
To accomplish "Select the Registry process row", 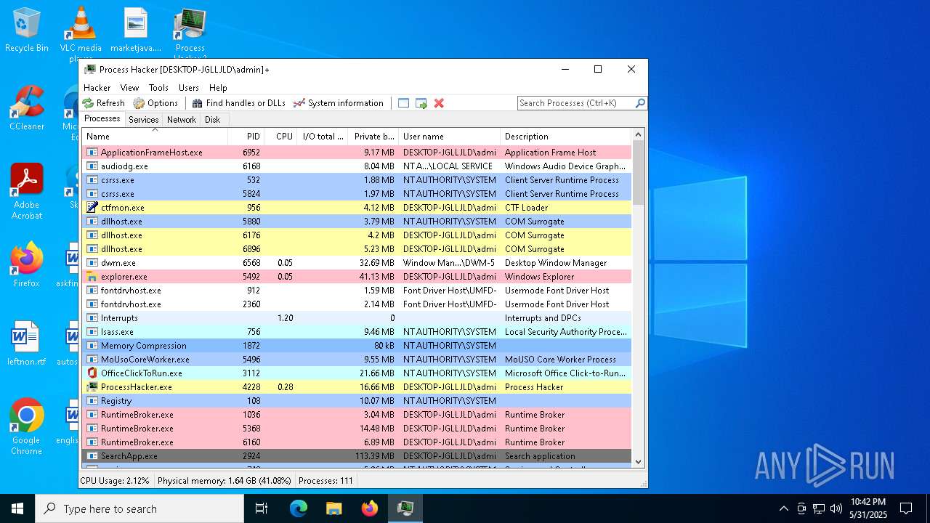I will click(357, 401).
